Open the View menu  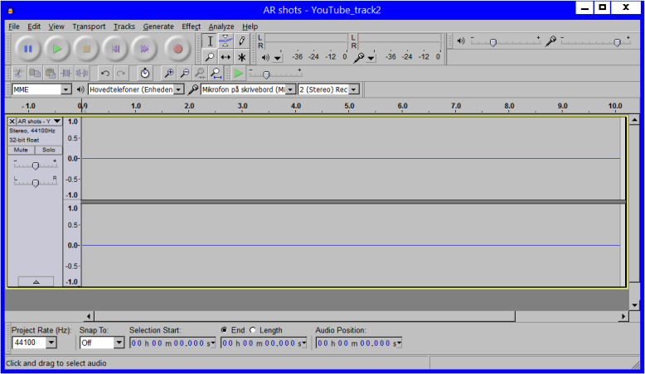click(x=56, y=26)
